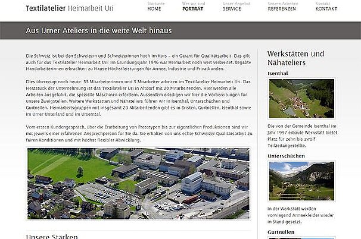The height and width of the screenshot is (239, 361).
Task: Select SERVICE in the navigation
Action: pyautogui.click(x=232, y=9)
